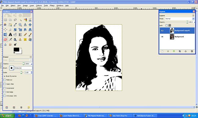Screen dimensions: 198x118
Task: Open the Layers tab menu arrow
Action: point(193,15)
